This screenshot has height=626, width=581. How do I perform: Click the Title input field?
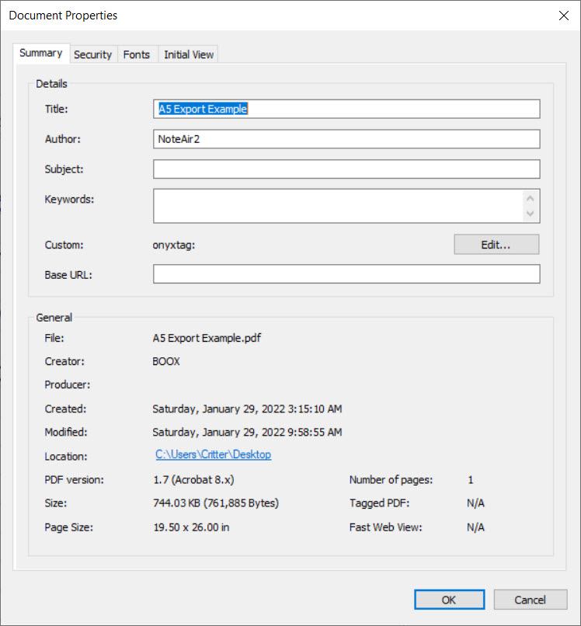tap(346, 109)
